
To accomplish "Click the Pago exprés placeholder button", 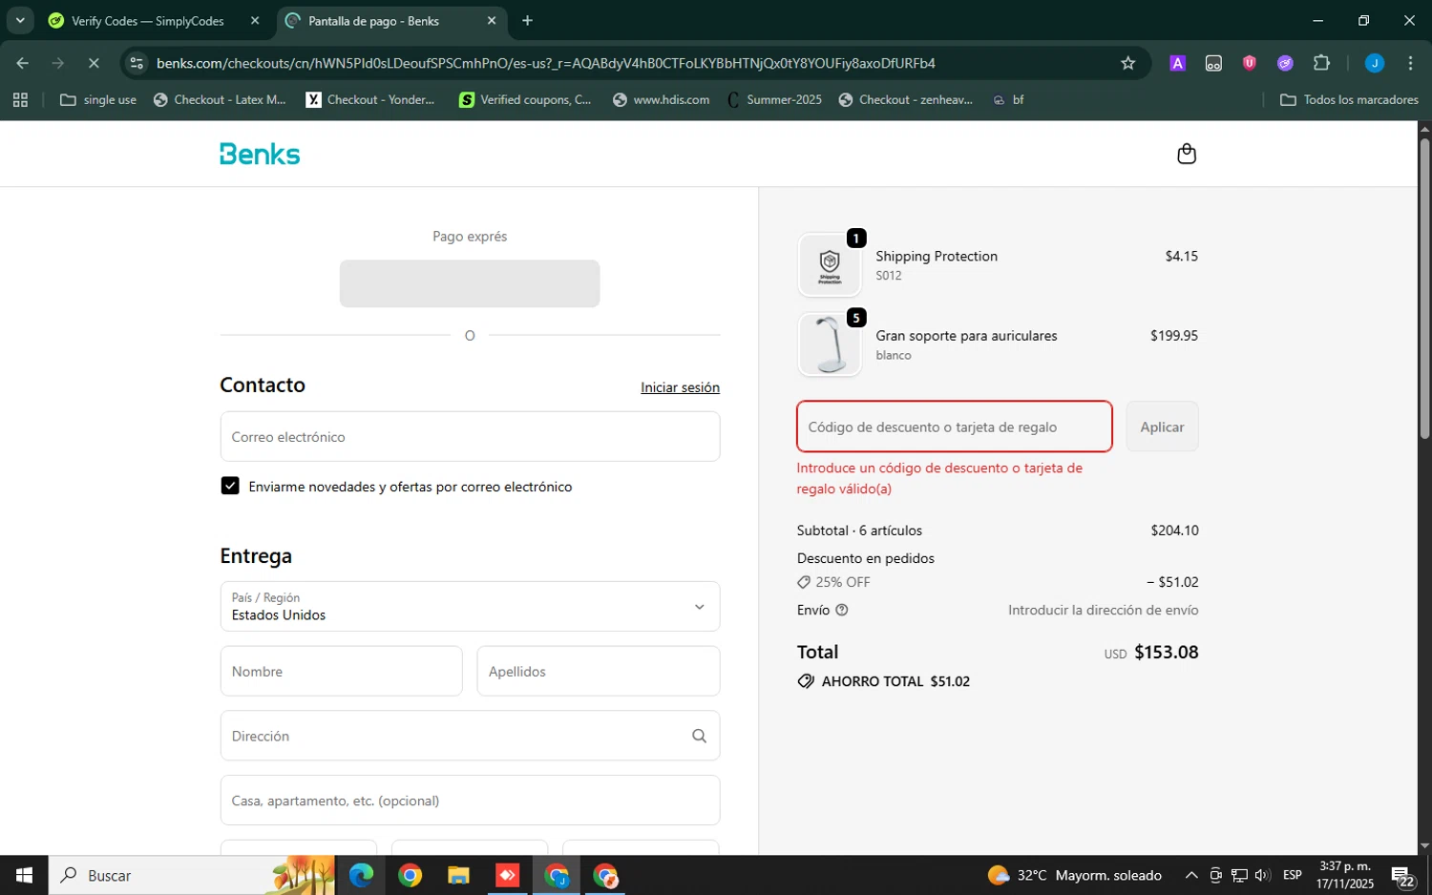I will point(470,283).
